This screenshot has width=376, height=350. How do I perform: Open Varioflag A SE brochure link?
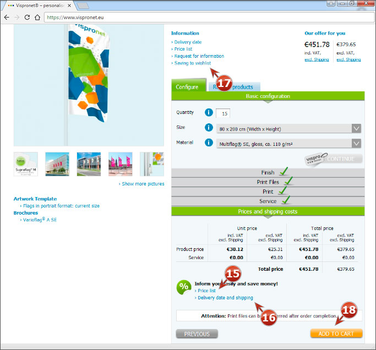pyautogui.click(x=40, y=220)
